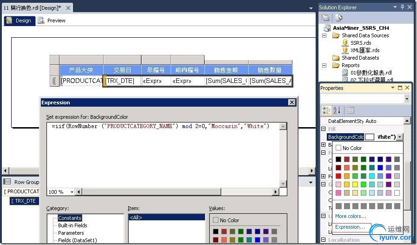Select XML匯率.rds data source

pyautogui.click(x=365, y=50)
